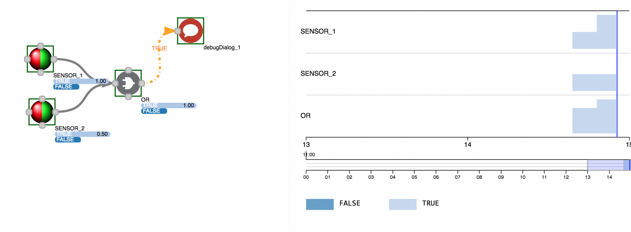Click the SENSOR_1 TRUE probability bar

[x=81, y=81]
